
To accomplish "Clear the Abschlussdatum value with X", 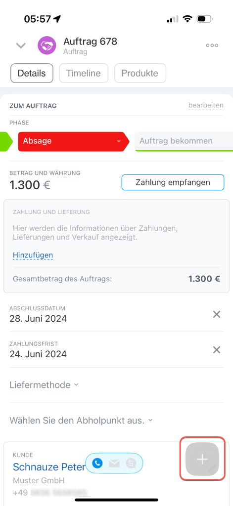I will [217, 314].
